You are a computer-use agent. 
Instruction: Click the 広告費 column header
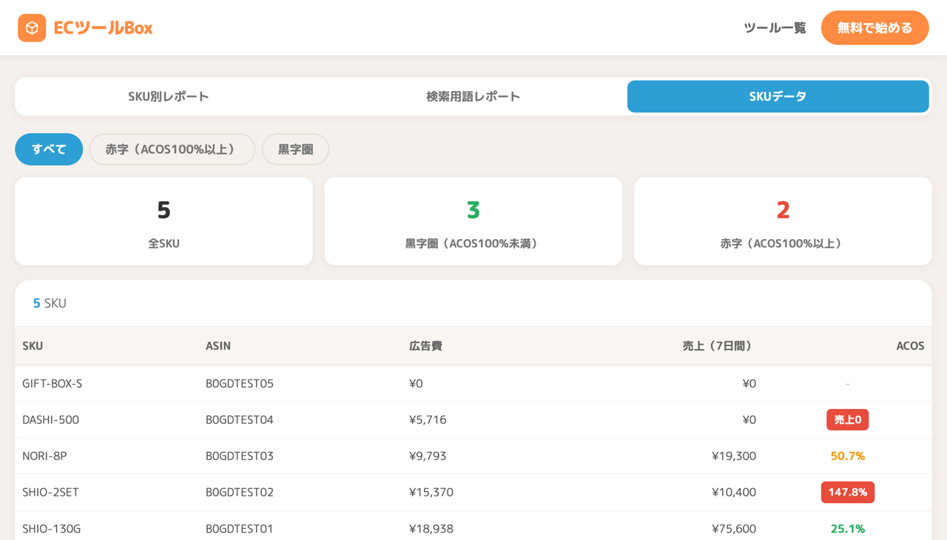coord(425,346)
